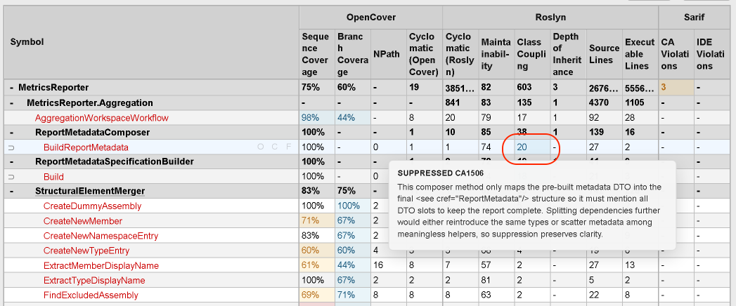The image size is (736, 306).
Task: Click FindExcludedAssembly's 71% branch coverage cell
Action: click(352, 295)
